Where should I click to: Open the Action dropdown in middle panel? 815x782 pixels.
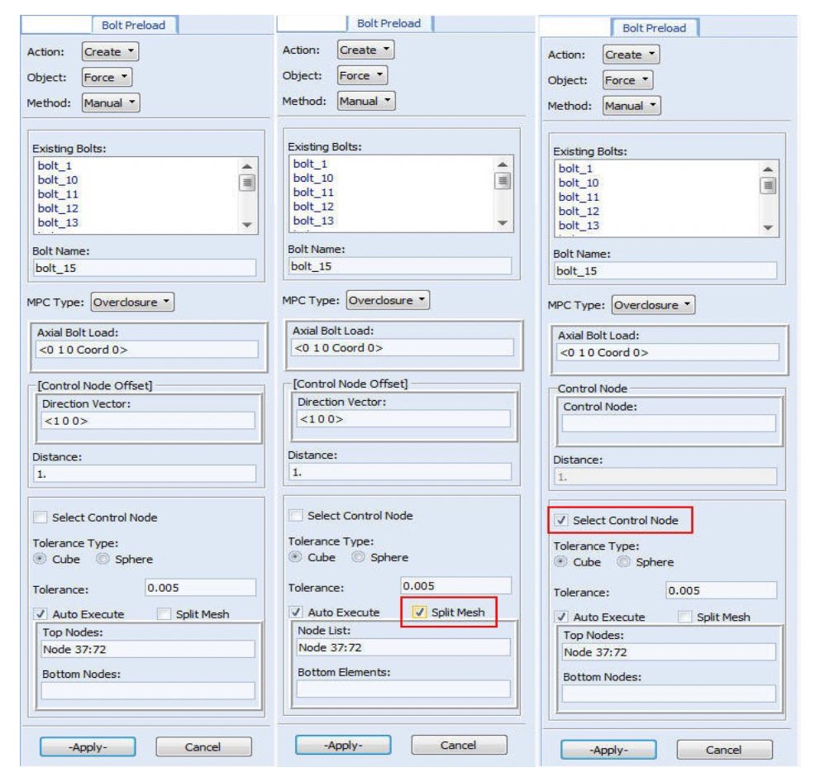[x=365, y=50]
